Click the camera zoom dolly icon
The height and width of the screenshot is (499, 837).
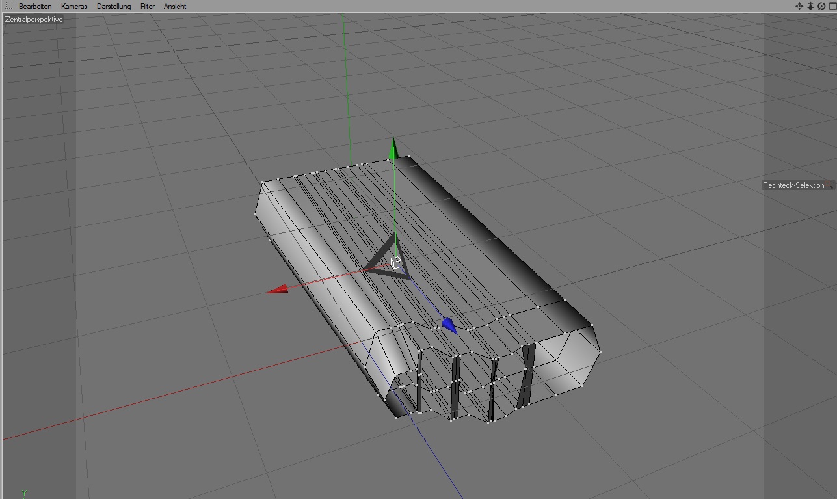tap(810, 6)
